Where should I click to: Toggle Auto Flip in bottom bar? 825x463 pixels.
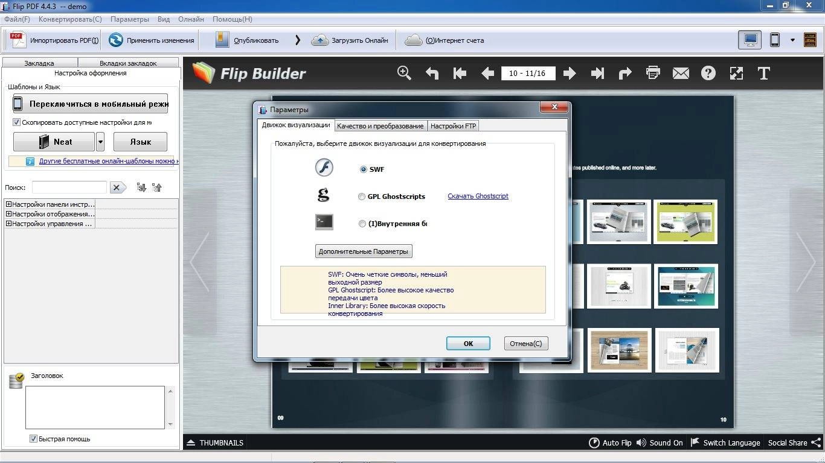coord(610,443)
